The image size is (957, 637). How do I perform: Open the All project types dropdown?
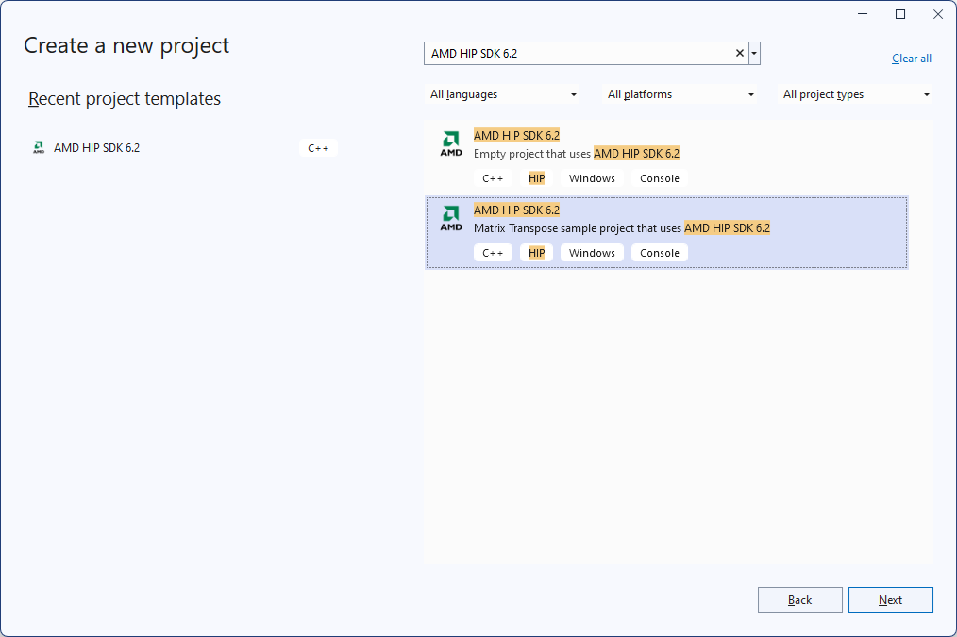tap(856, 94)
